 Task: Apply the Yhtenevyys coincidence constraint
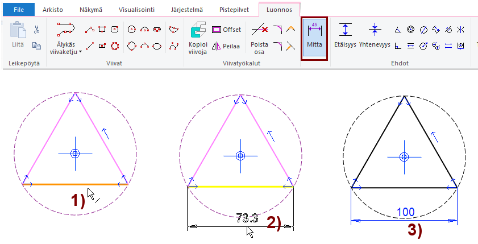tap(375, 36)
